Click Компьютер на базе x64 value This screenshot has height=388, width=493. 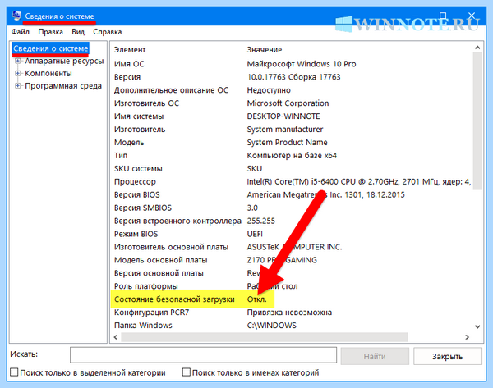click(292, 156)
